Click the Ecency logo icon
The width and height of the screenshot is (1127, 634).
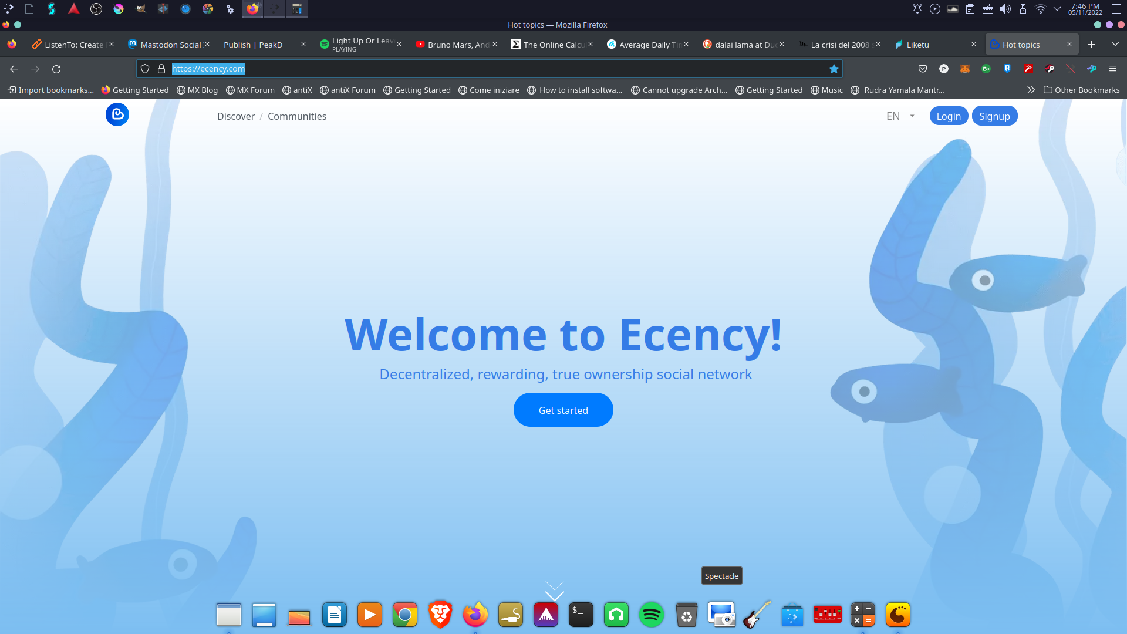(x=117, y=114)
